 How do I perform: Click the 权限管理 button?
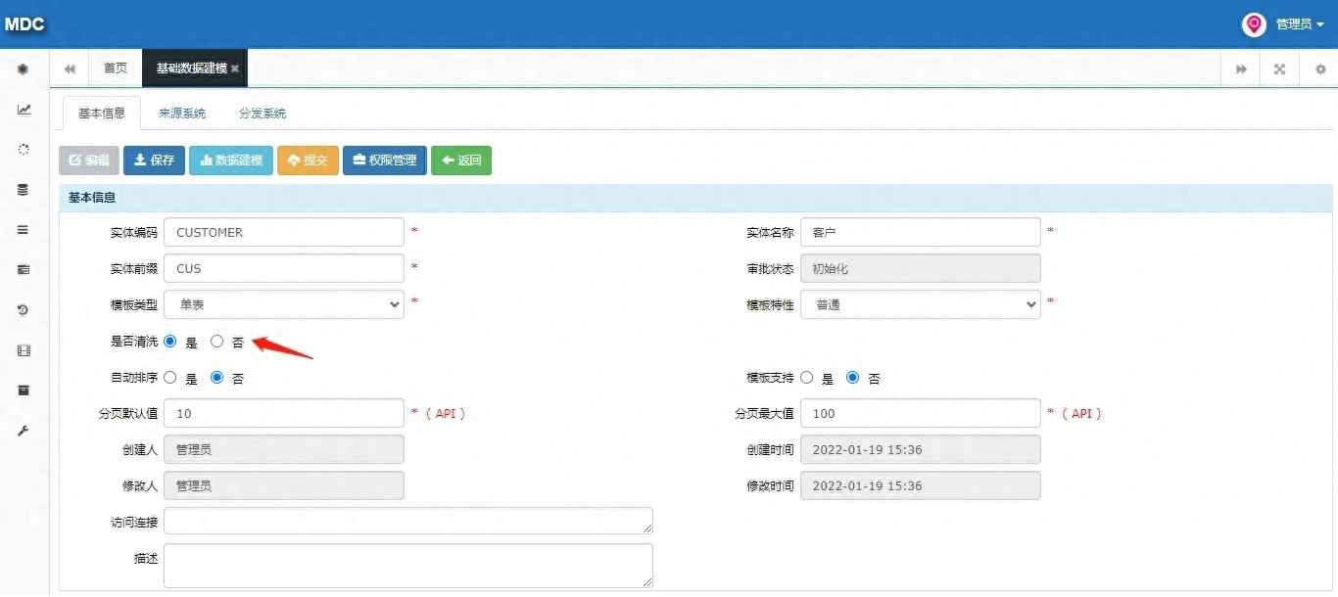[x=385, y=161]
